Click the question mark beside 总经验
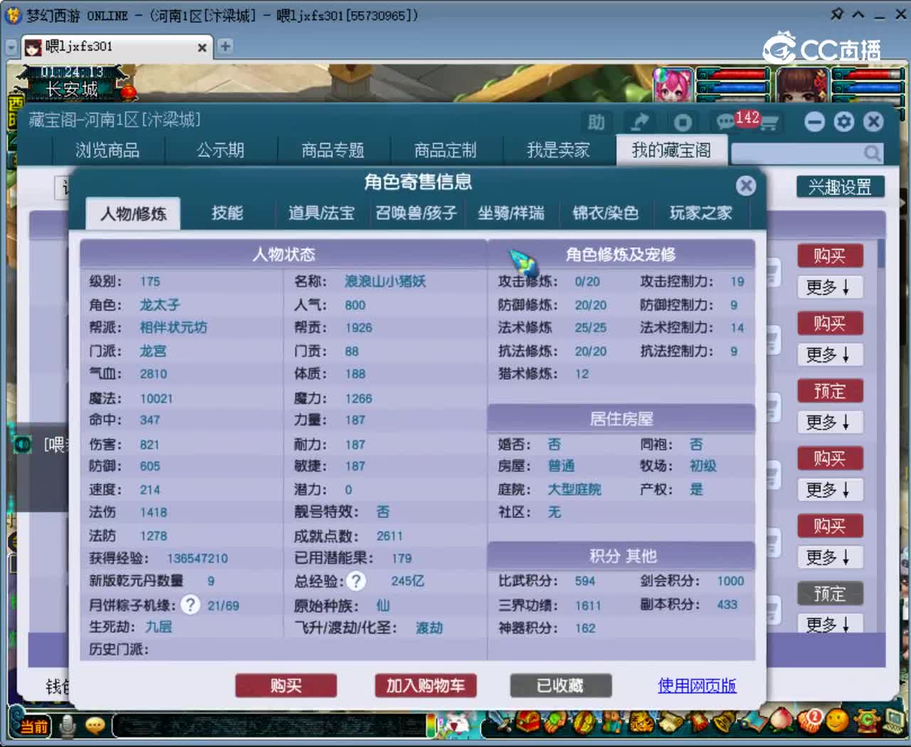This screenshot has height=747, width=911. point(356,581)
